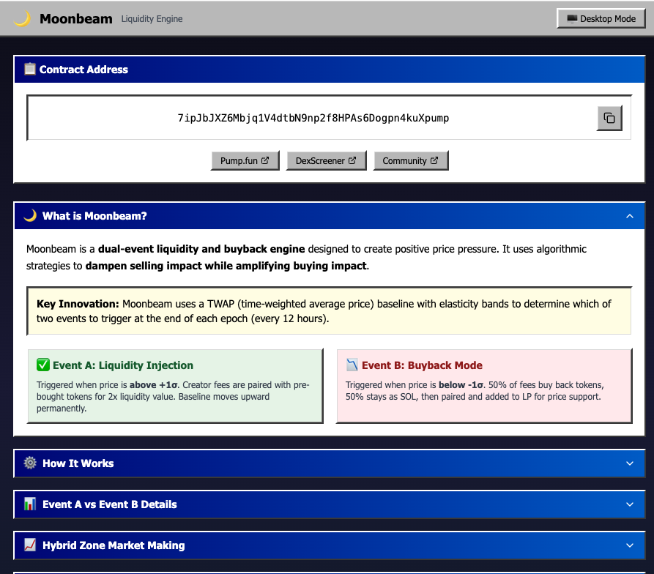Click the bold 'dual-event liquidity and buyback engine' phrase
Screen dimensions: 654x574
[201, 249]
